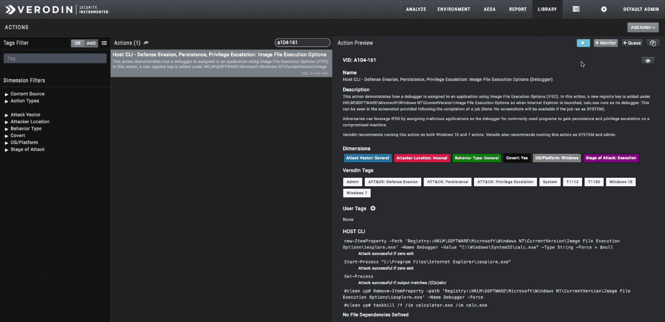Open the Environment menu
The image size is (665, 322).
click(x=454, y=9)
